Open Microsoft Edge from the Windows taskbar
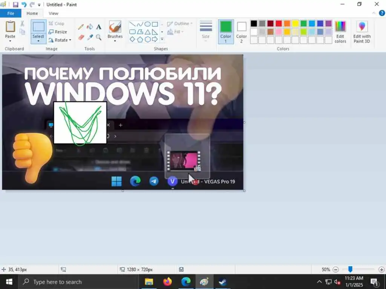 pos(186,281)
